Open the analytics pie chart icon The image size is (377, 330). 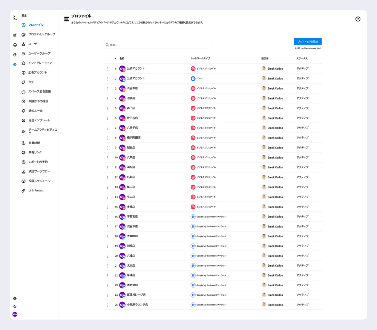point(15,55)
